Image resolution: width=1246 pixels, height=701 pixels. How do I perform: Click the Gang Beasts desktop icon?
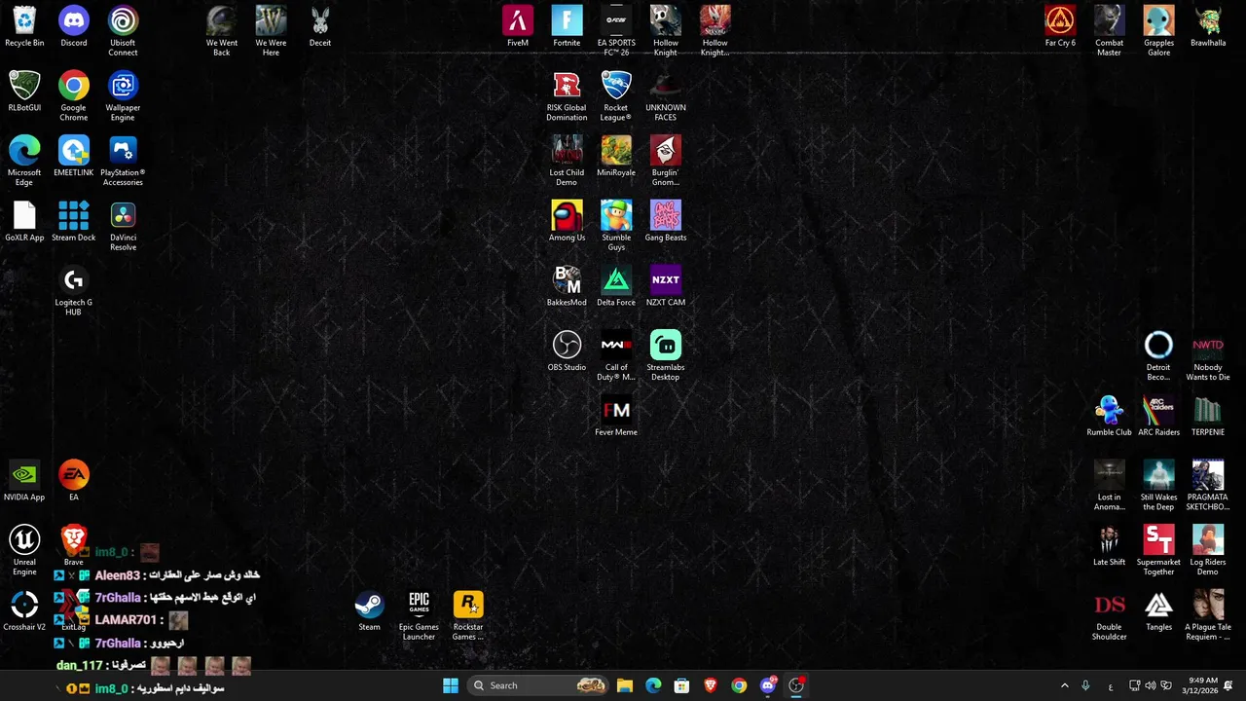(x=666, y=221)
